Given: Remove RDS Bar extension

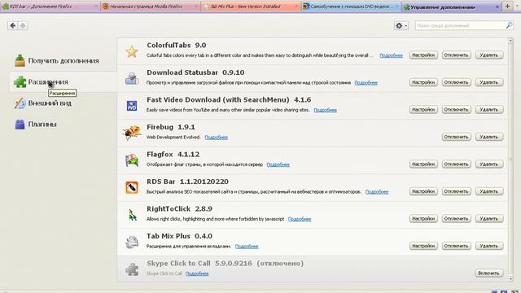Looking at the screenshot, I should click(x=489, y=191).
